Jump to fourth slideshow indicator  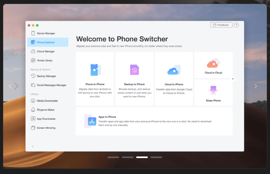pyautogui.click(x=156, y=157)
